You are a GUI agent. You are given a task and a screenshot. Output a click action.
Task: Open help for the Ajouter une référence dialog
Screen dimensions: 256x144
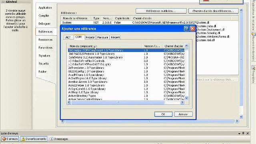pos(186,28)
